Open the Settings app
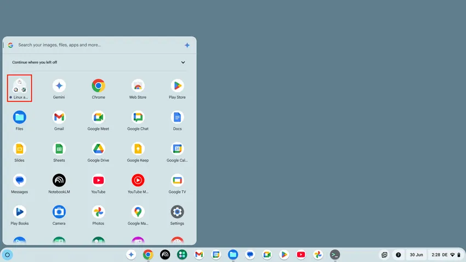Image resolution: width=466 pixels, height=262 pixels. pyautogui.click(x=177, y=214)
